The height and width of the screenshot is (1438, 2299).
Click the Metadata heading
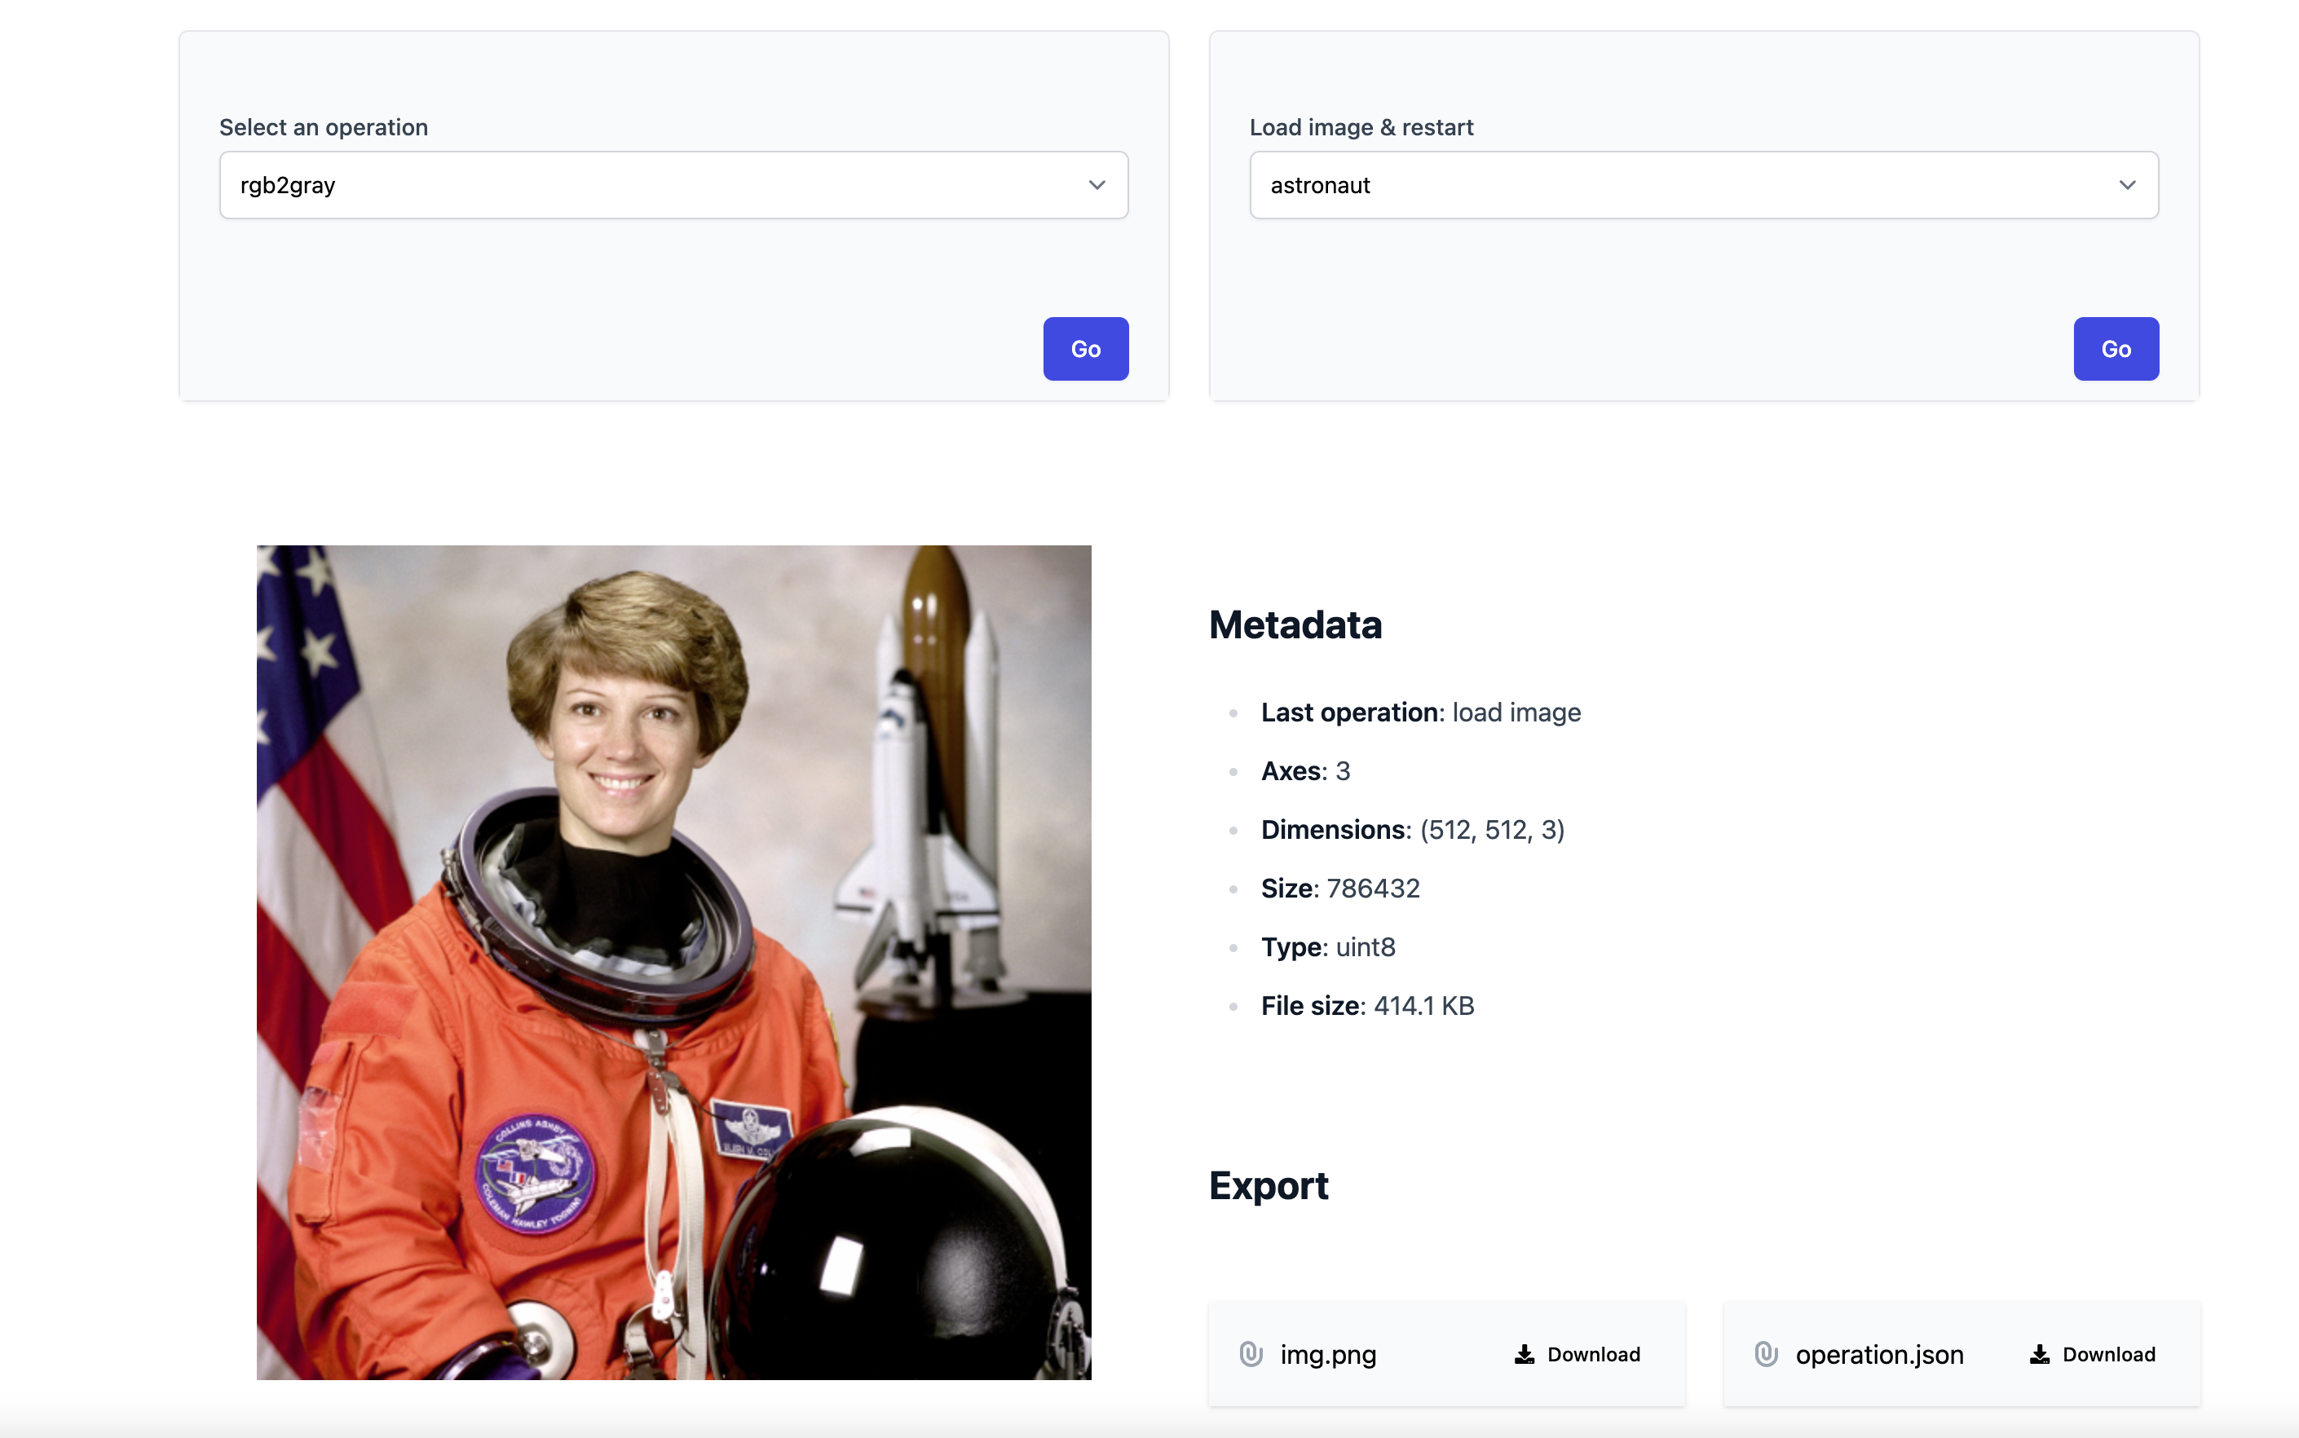click(1295, 624)
